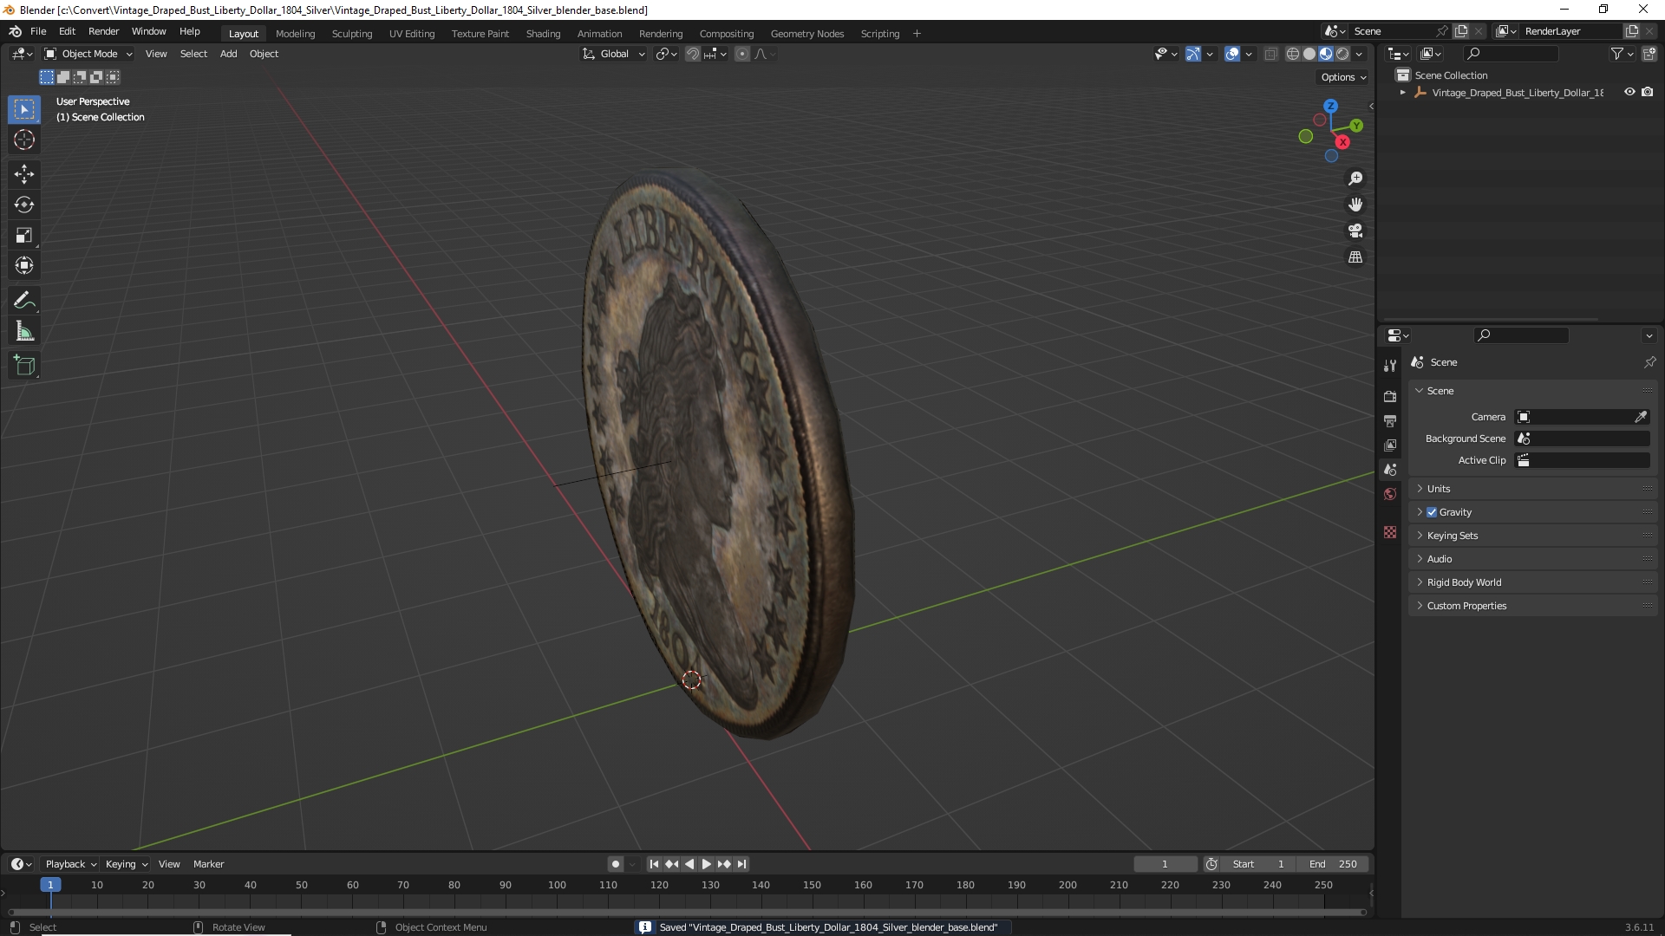The height and width of the screenshot is (936, 1665).
Task: Switch to the Shading workspace tab
Action: click(x=543, y=34)
